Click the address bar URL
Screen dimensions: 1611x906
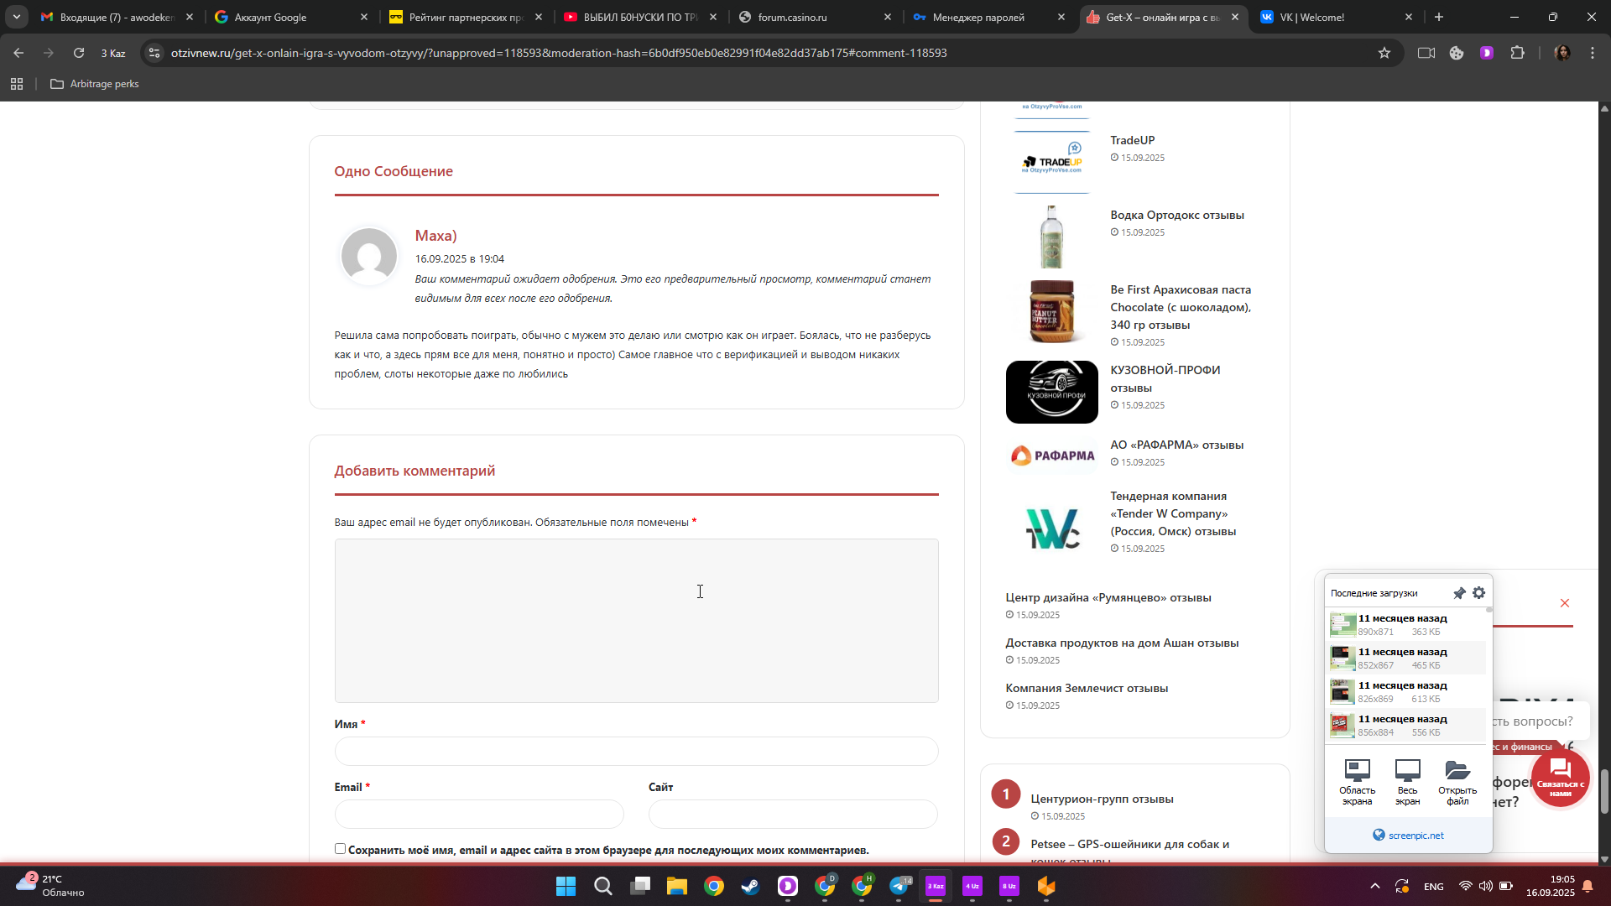pos(559,53)
